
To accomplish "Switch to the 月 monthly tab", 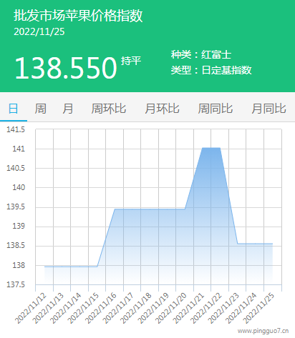I will click(68, 109).
